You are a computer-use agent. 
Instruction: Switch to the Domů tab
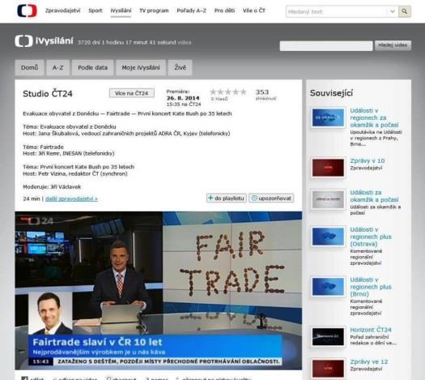pos(29,67)
